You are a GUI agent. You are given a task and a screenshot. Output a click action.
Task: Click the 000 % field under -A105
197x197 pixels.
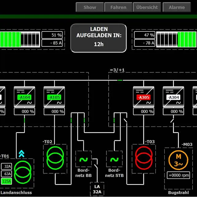click(54, 111)
